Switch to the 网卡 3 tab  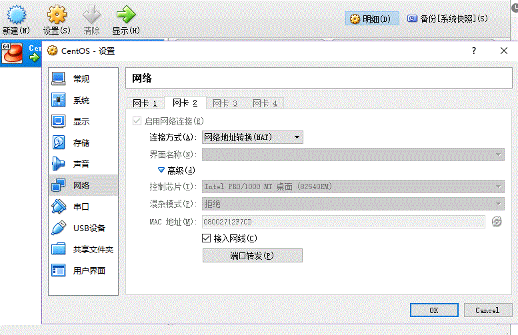(225, 103)
